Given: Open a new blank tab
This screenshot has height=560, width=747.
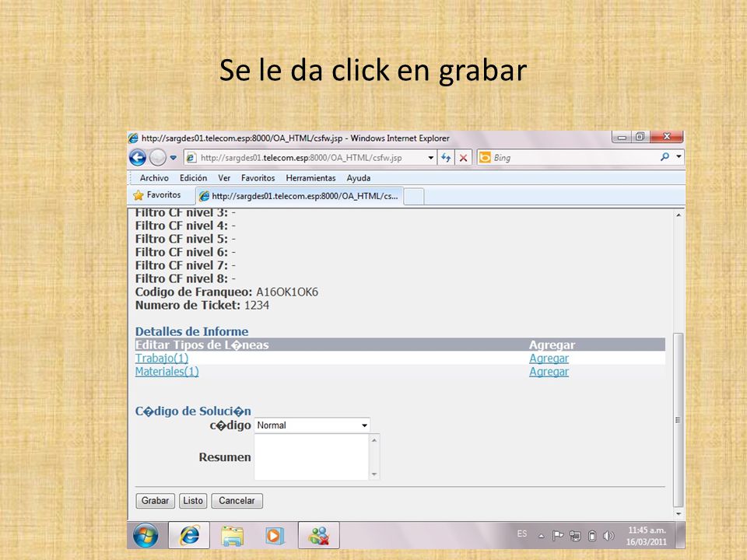Looking at the screenshot, I should click(x=414, y=196).
